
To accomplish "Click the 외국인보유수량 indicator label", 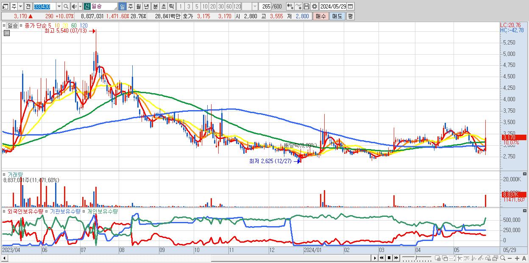I will click(x=25, y=211).
